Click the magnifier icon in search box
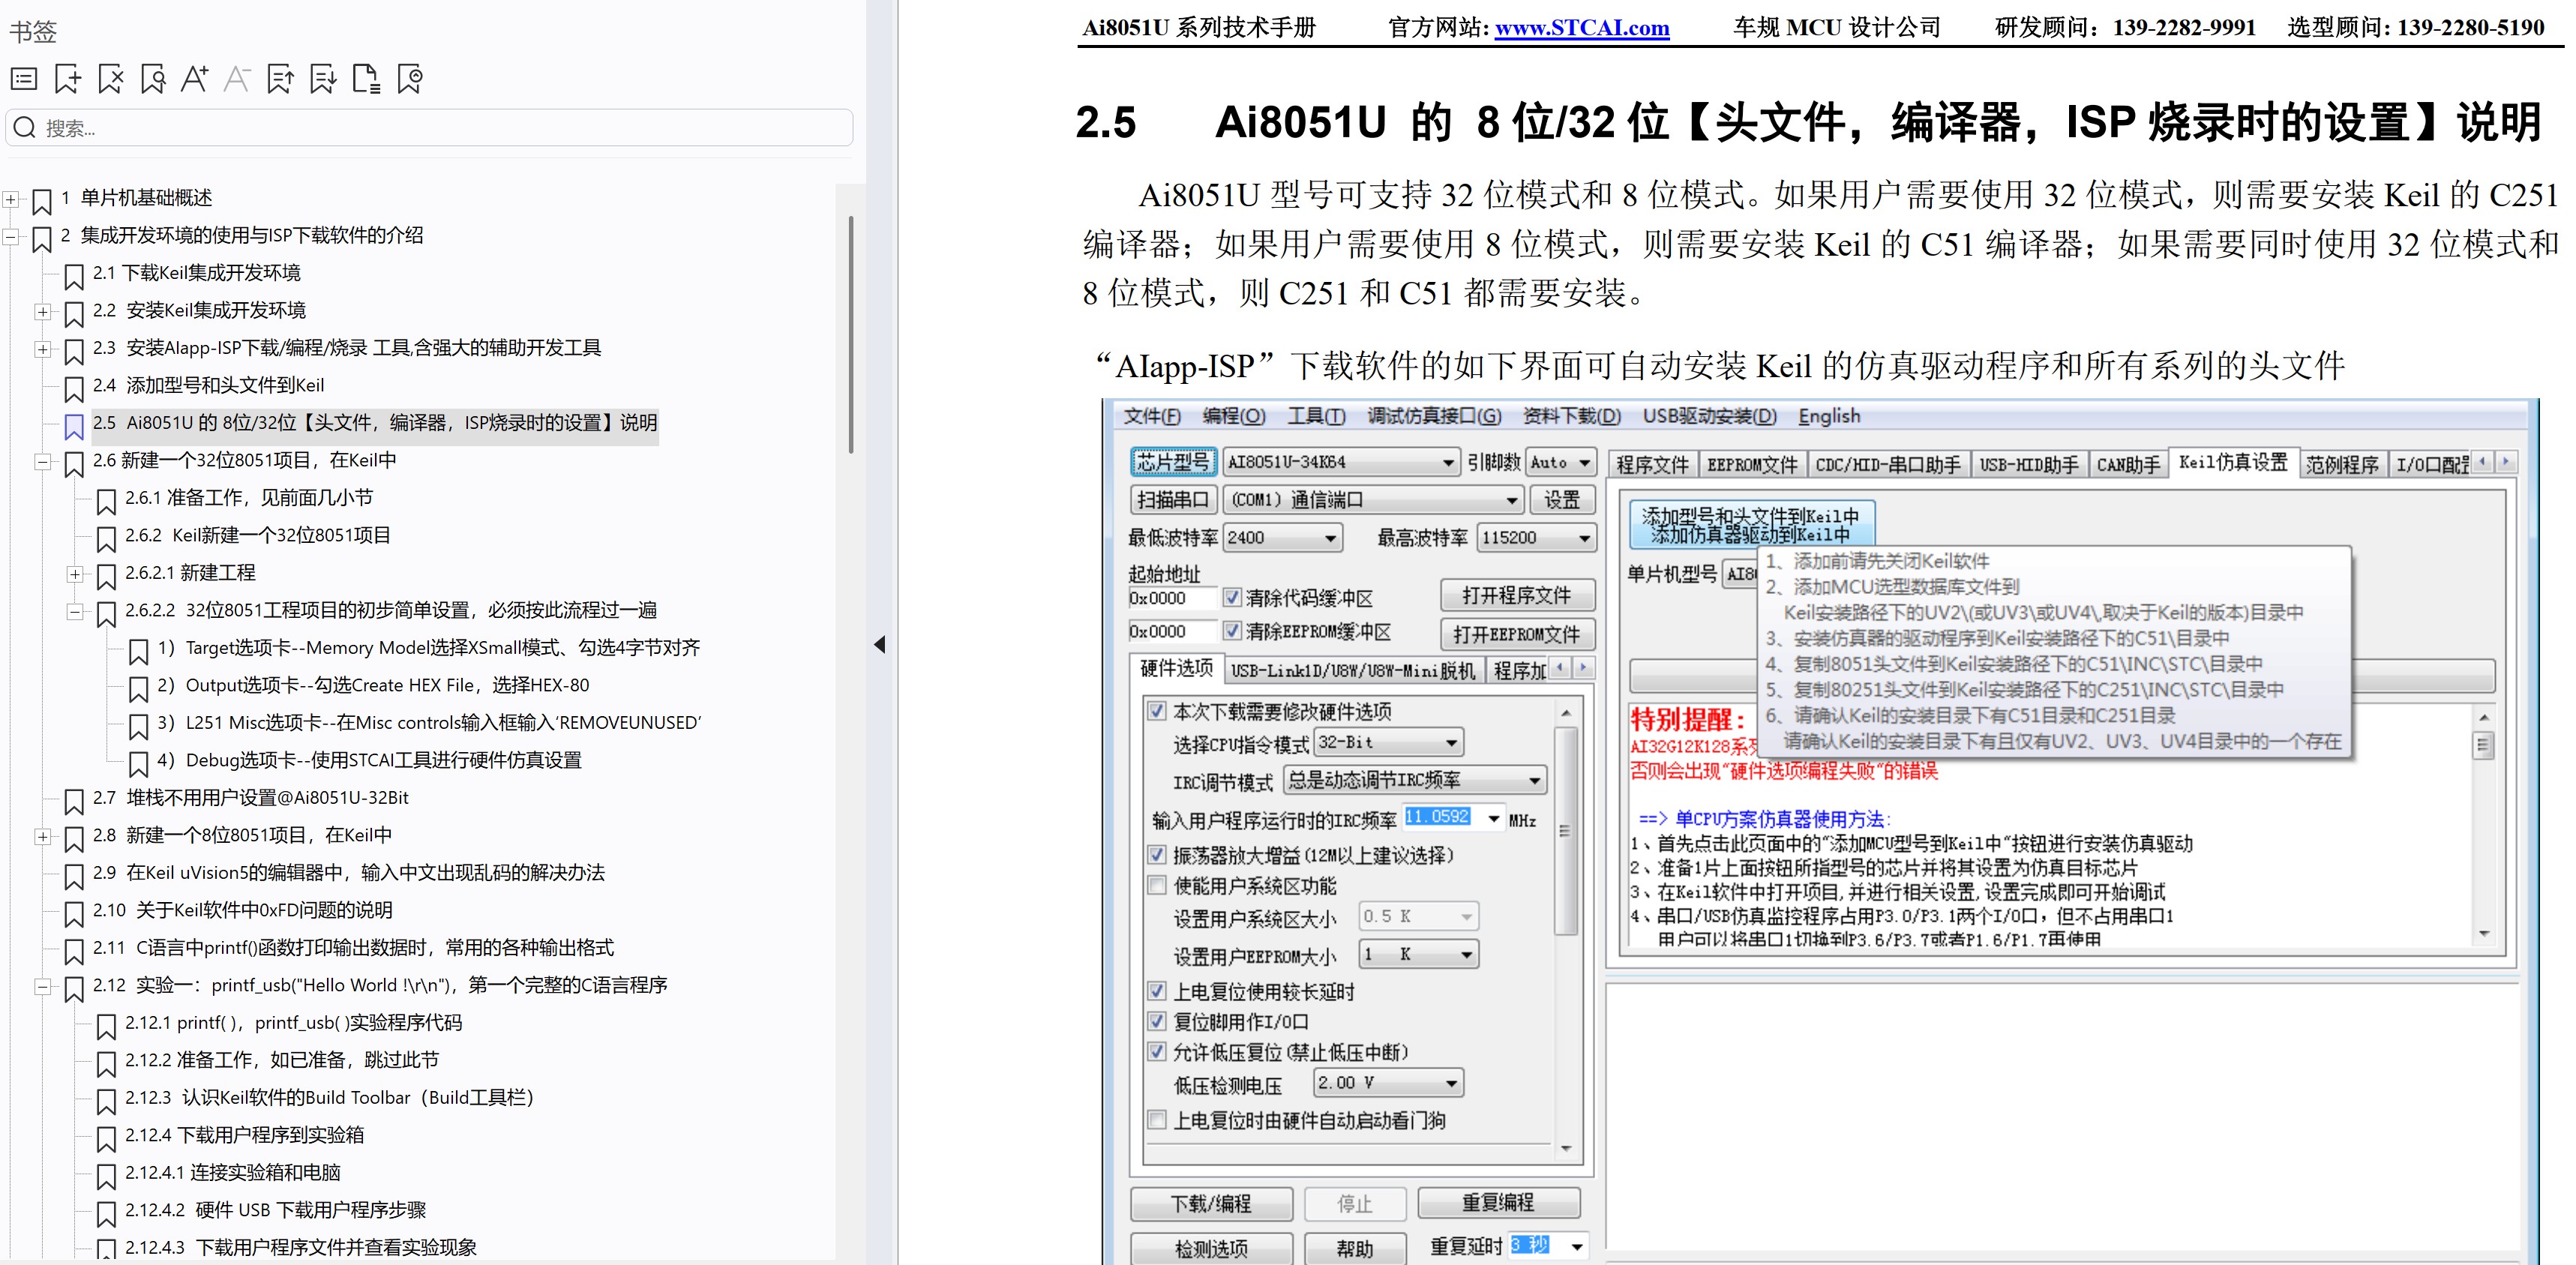 click(26, 128)
